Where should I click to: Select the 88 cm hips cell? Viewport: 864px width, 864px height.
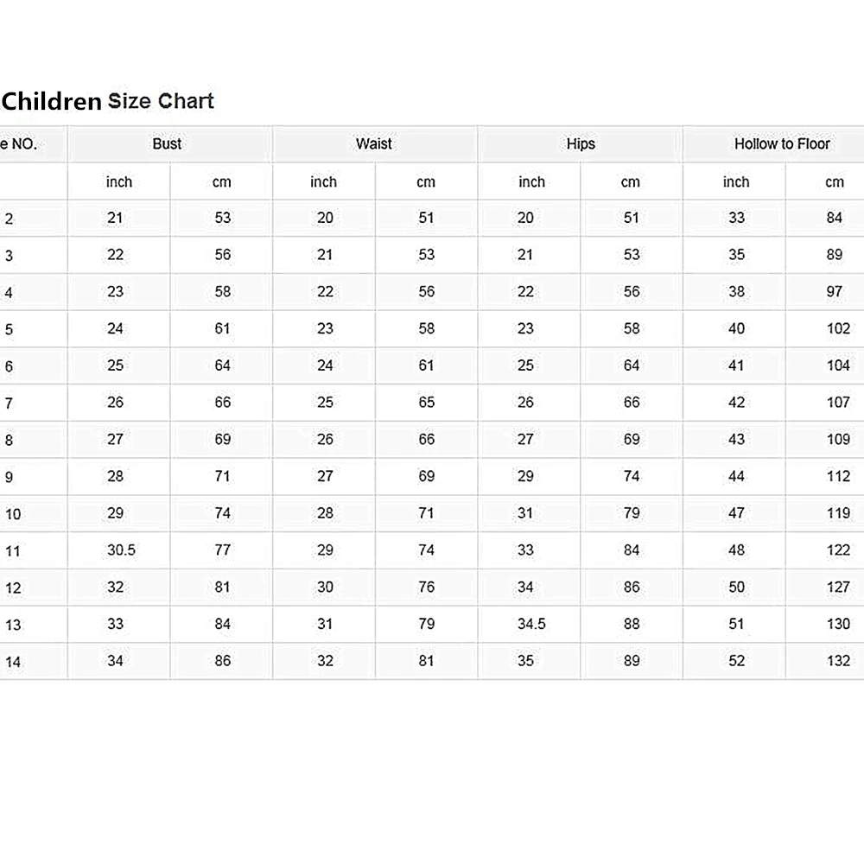632,624
